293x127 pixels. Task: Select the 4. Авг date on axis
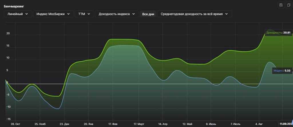pos(259,124)
